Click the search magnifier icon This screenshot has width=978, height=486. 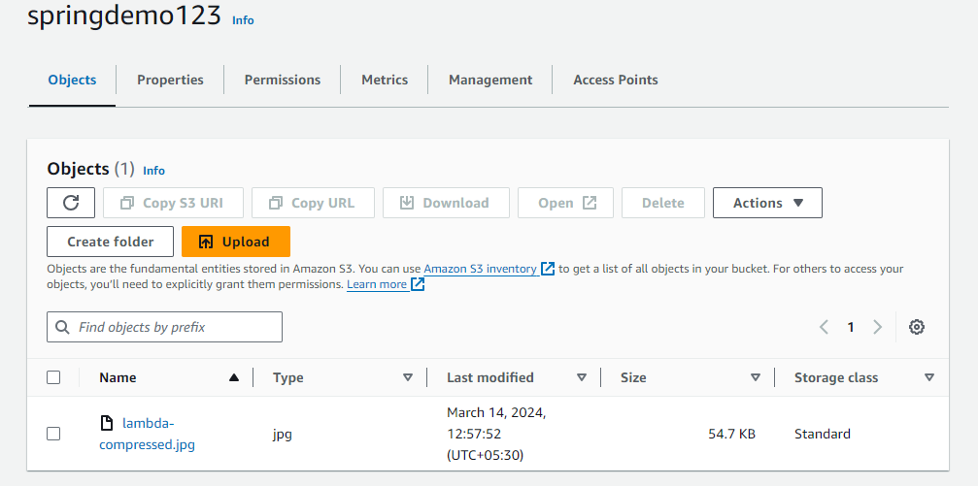point(63,327)
